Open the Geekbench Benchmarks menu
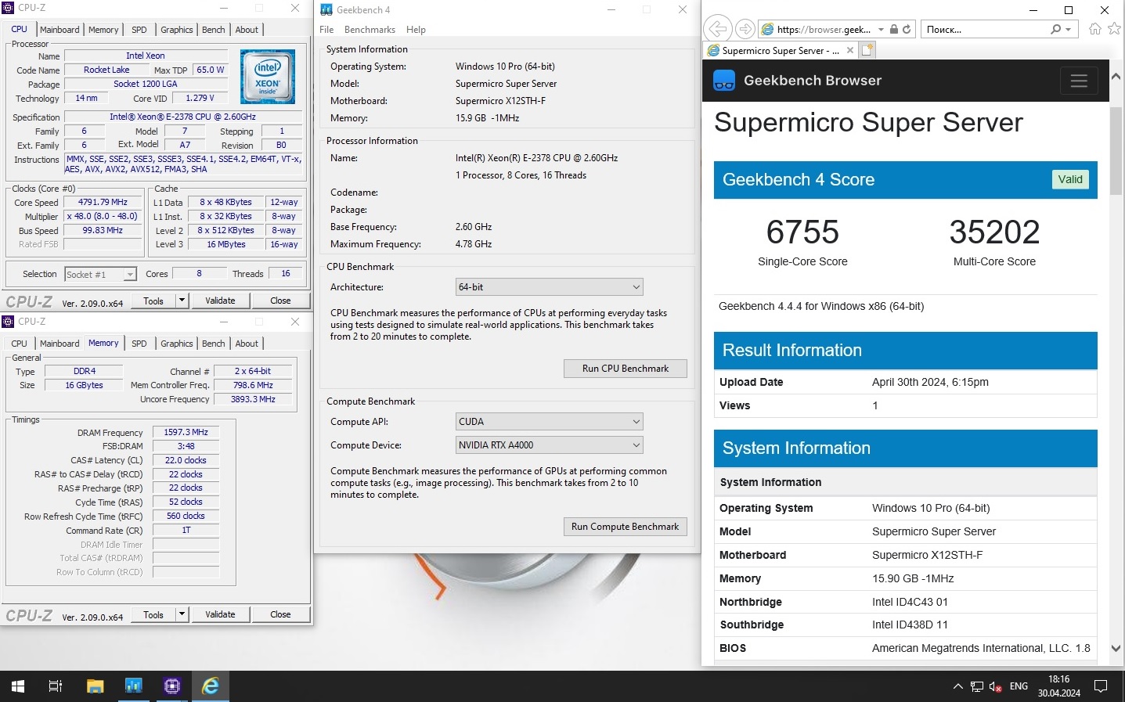 [x=370, y=30]
